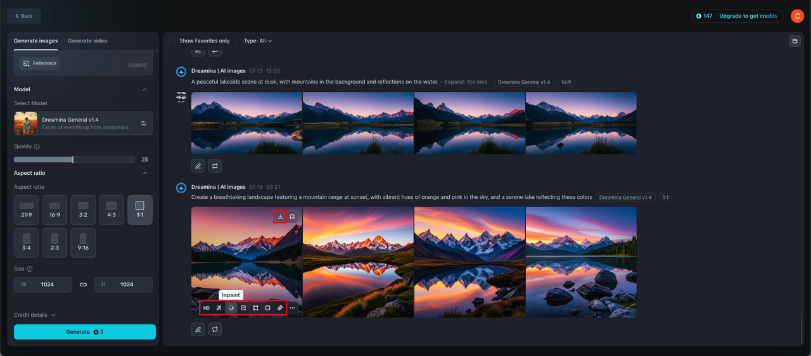This screenshot has width=811, height=356.
Task: Select the 3:2 aspect ratio
Action: point(83,210)
